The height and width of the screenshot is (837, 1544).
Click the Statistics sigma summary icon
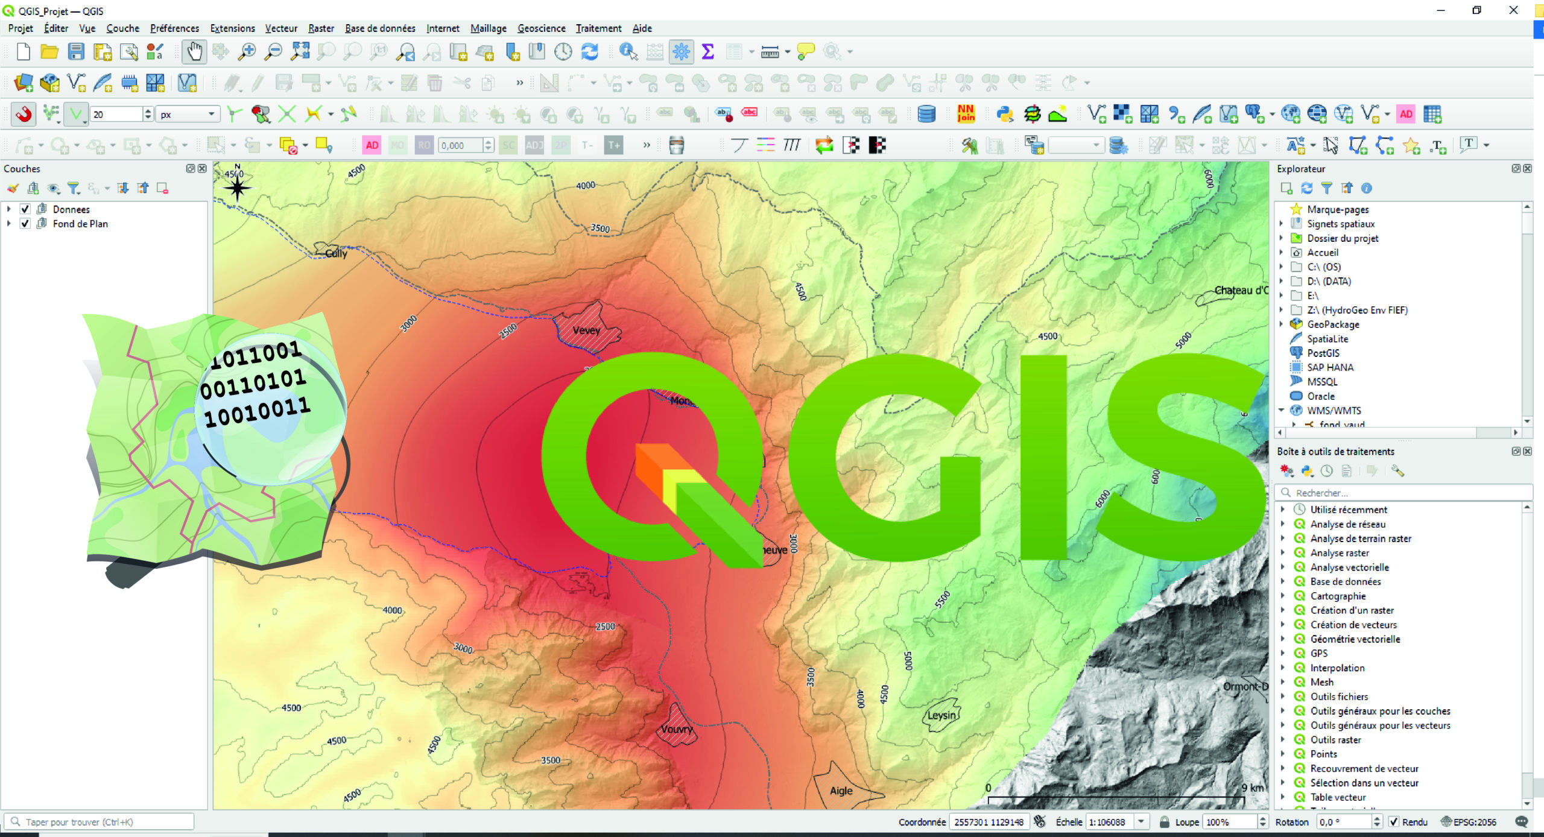point(707,52)
